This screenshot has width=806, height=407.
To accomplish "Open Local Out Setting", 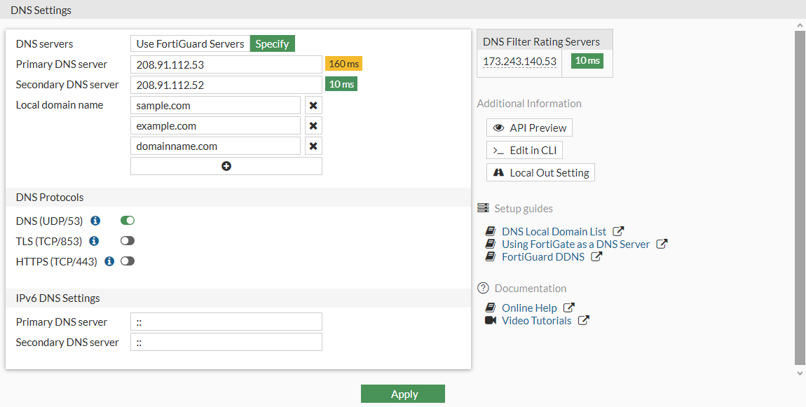I will (x=540, y=173).
